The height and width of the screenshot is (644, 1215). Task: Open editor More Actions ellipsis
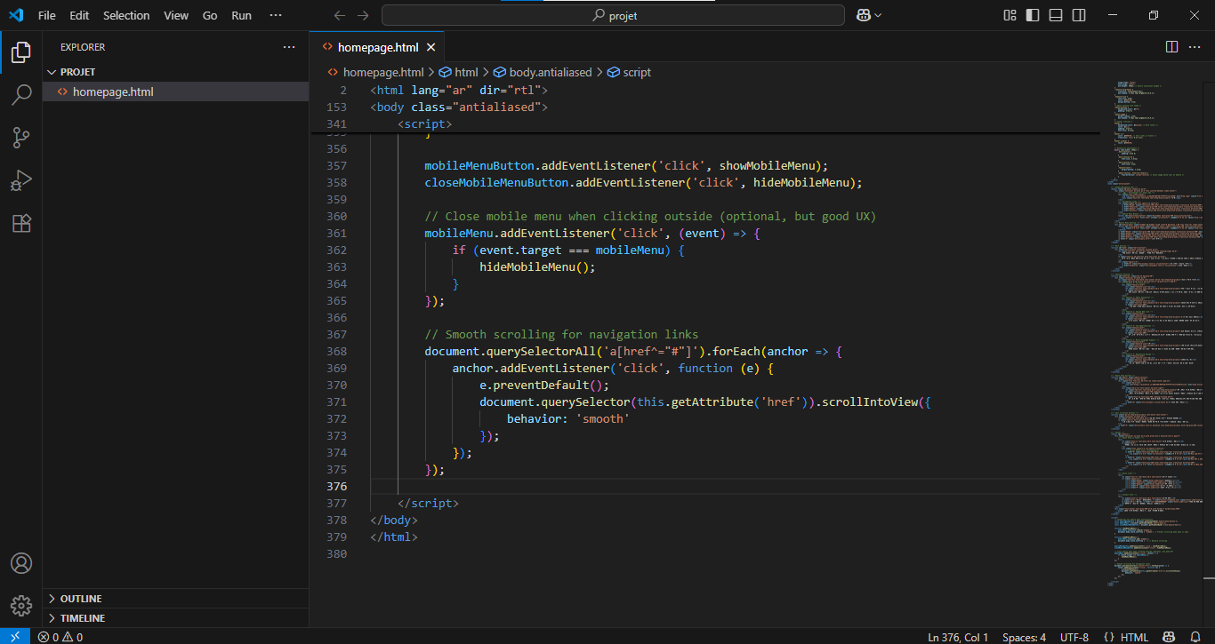pyautogui.click(x=1195, y=47)
